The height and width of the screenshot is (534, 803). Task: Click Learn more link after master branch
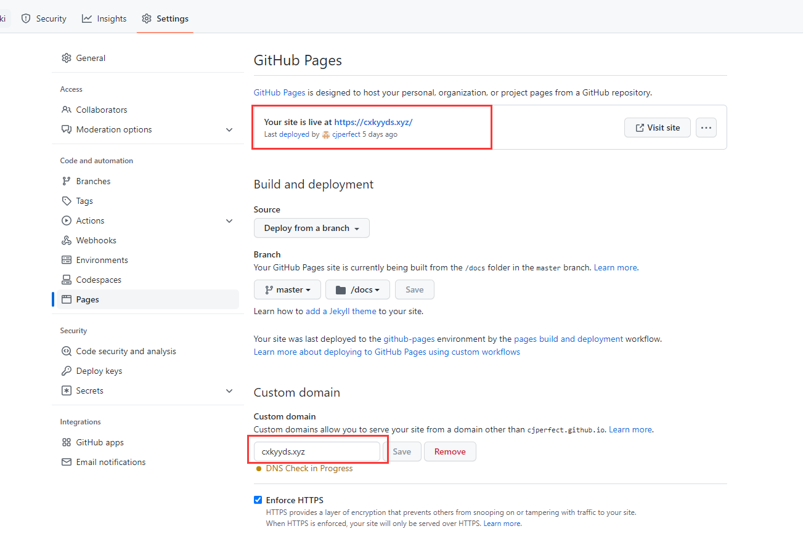coord(616,267)
